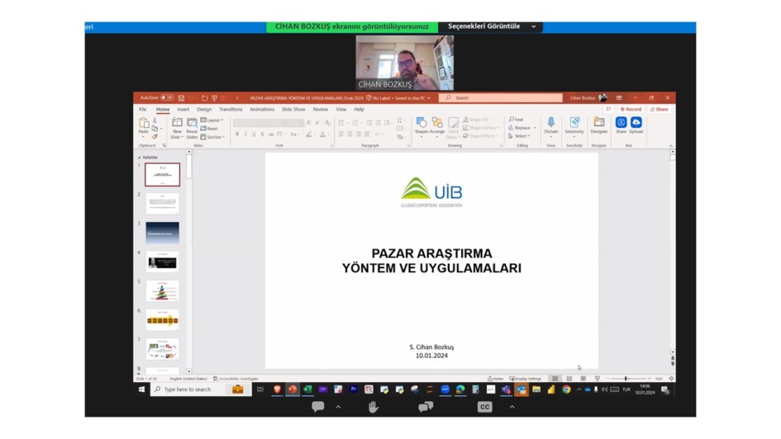The height and width of the screenshot is (439, 781).
Task: Open the View tab
Action: 341,110
